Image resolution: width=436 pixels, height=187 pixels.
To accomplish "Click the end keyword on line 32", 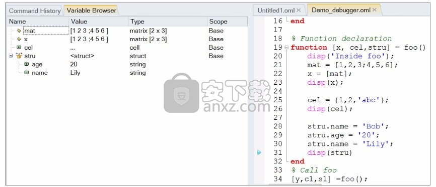I will (x=298, y=161).
